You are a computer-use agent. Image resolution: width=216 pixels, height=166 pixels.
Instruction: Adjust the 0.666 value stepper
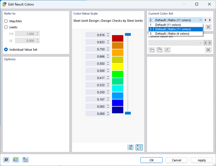click(x=108, y=56)
